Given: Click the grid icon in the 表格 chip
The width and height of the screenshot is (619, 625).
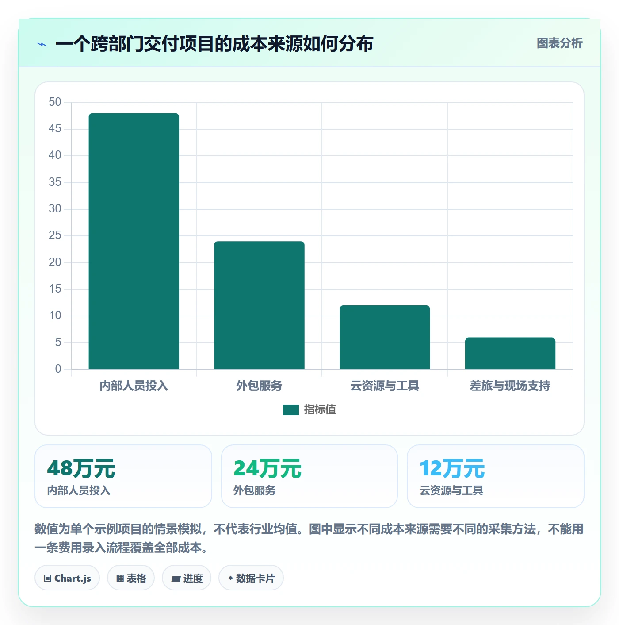Looking at the screenshot, I should (120, 579).
